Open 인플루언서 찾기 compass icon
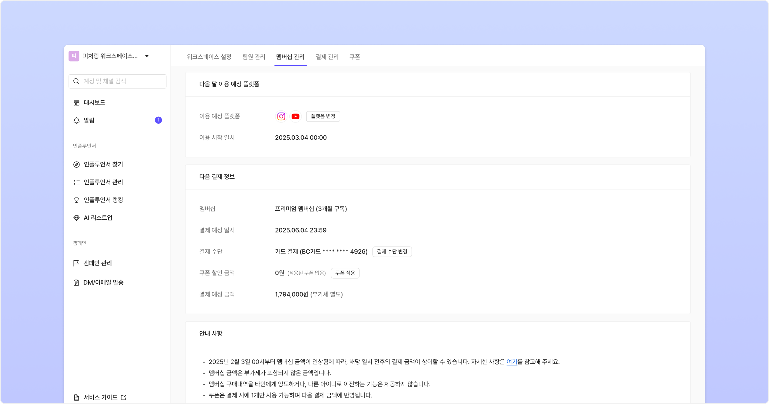 [77, 164]
